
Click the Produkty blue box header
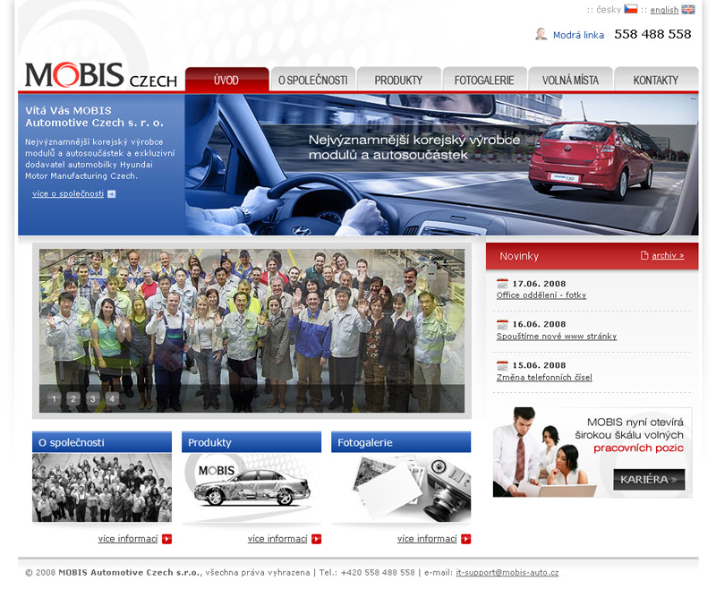[x=251, y=442]
